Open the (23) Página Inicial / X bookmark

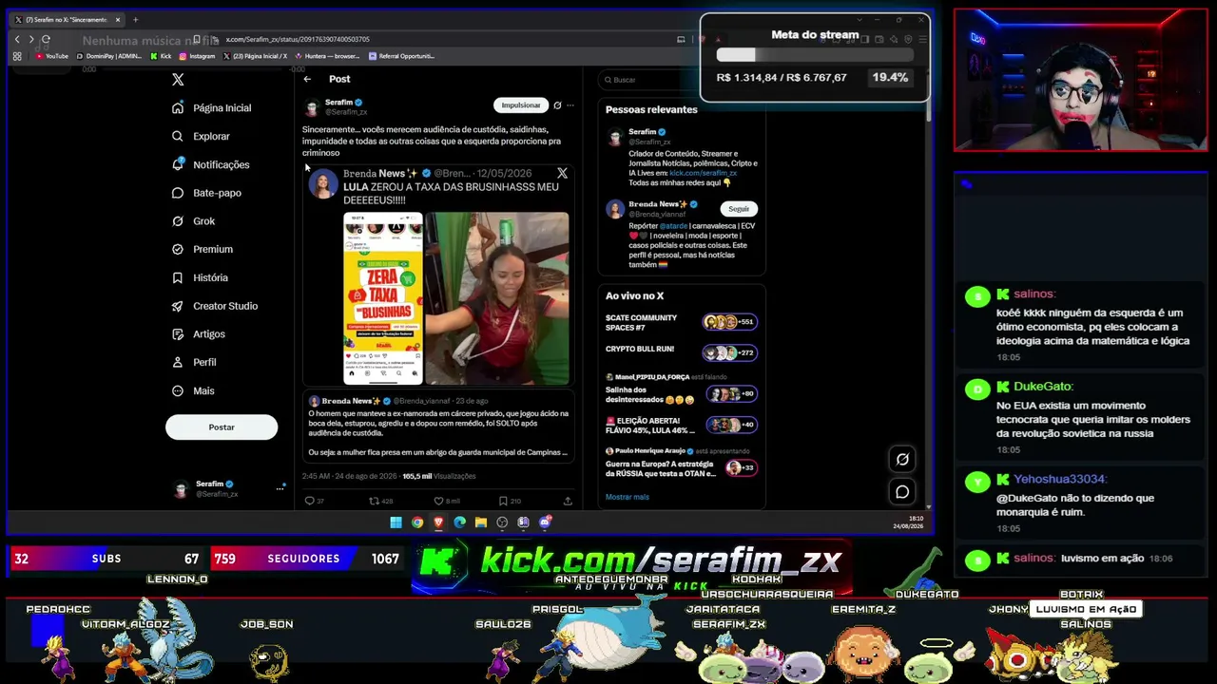(x=255, y=56)
